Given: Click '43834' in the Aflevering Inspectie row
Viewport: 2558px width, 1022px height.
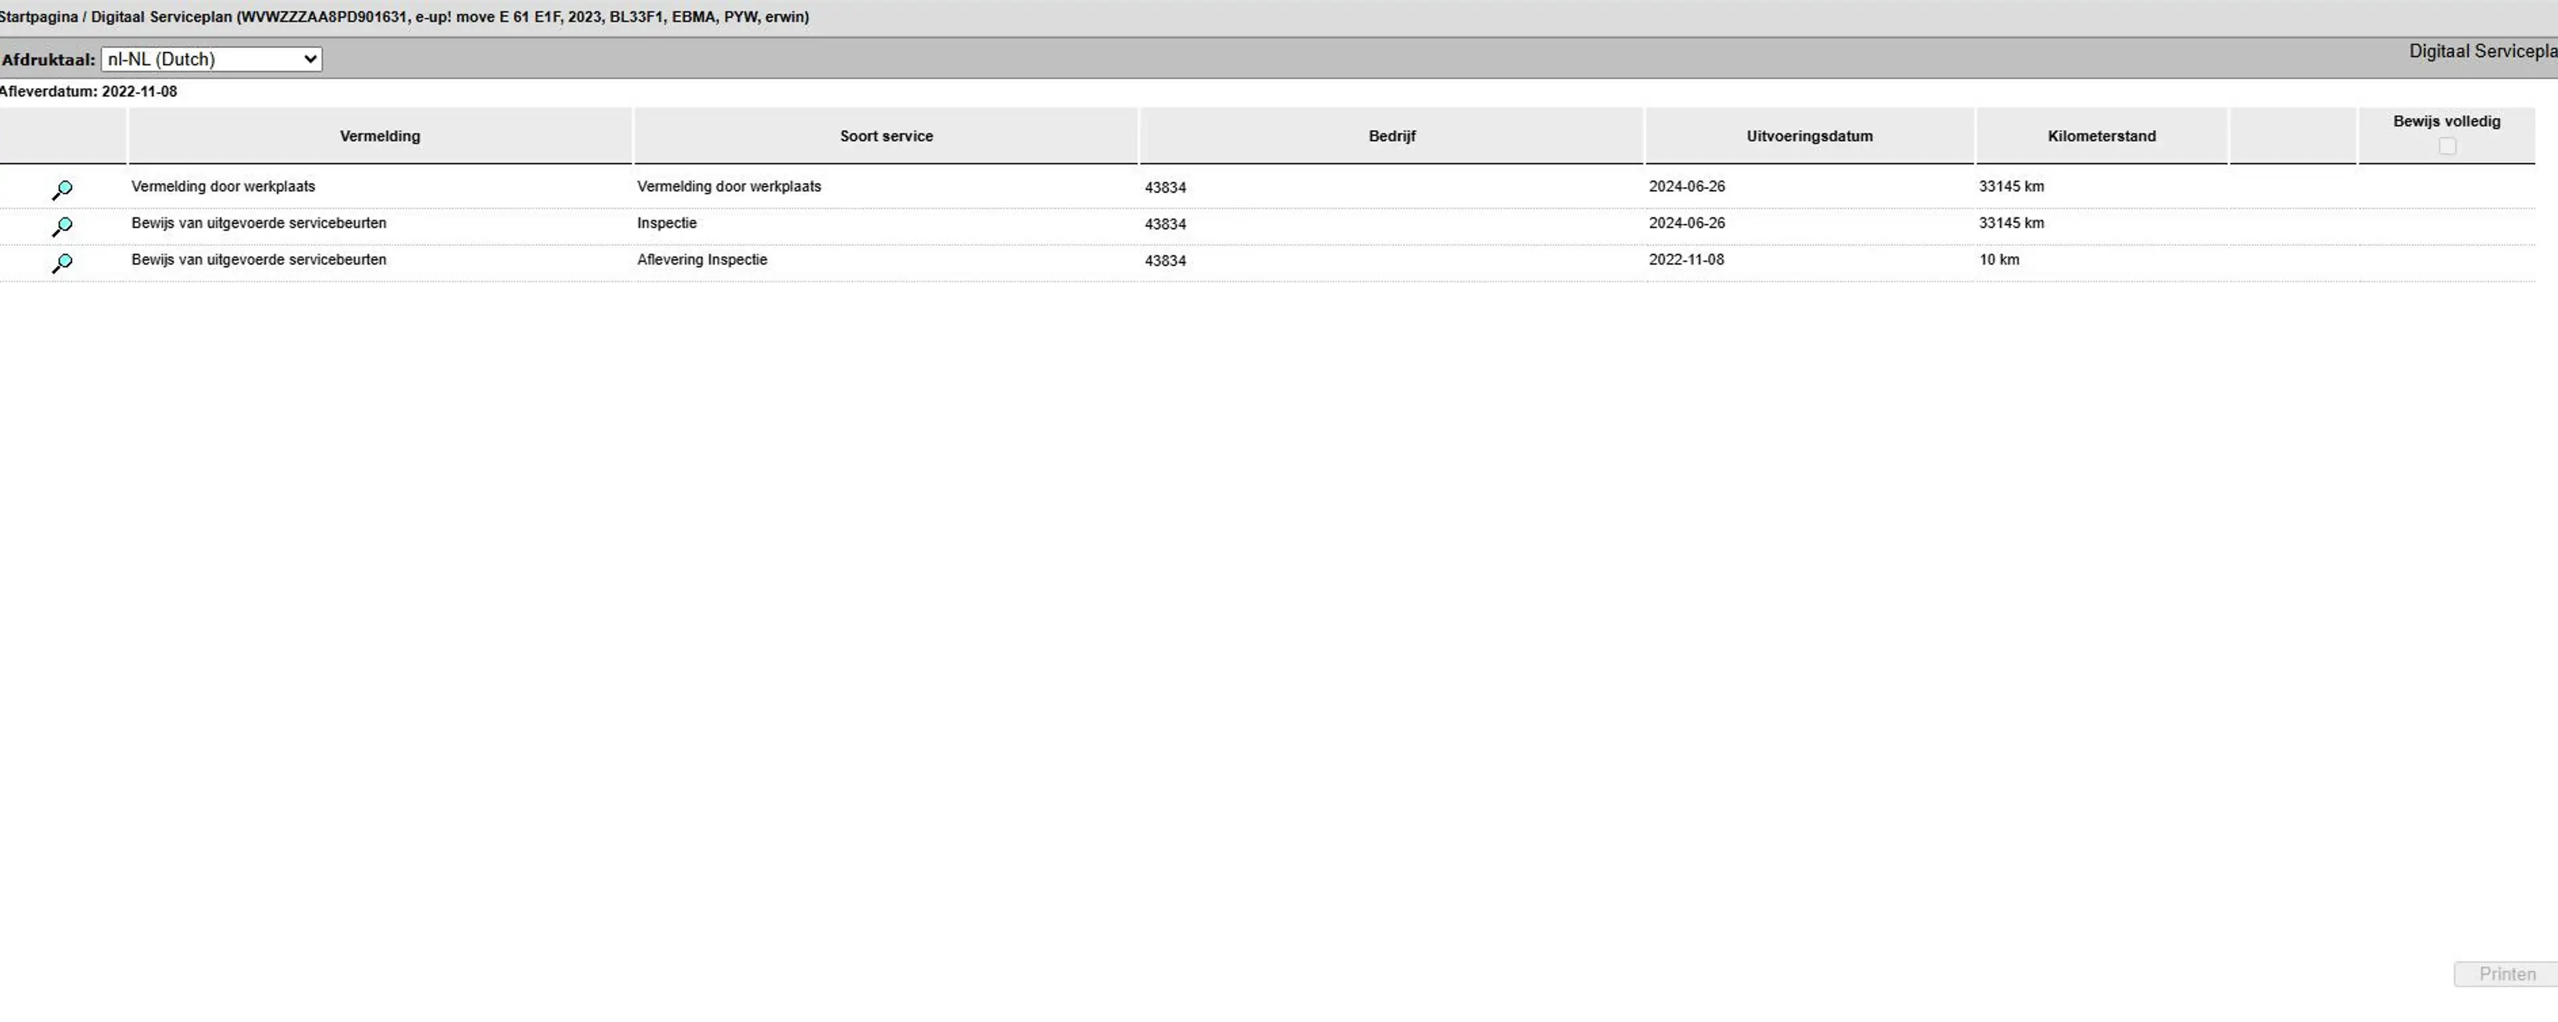Looking at the screenshot, I should 1165,260.
